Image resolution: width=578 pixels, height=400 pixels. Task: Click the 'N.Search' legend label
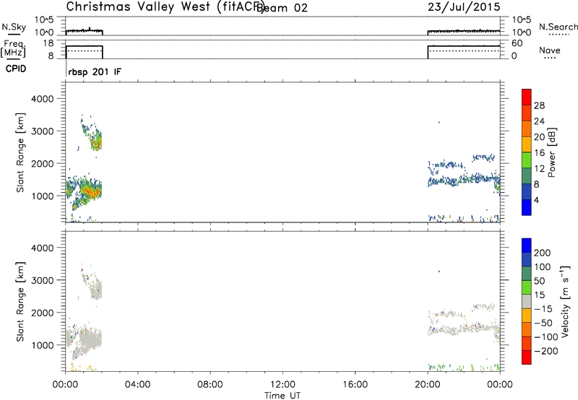[558, 27]
